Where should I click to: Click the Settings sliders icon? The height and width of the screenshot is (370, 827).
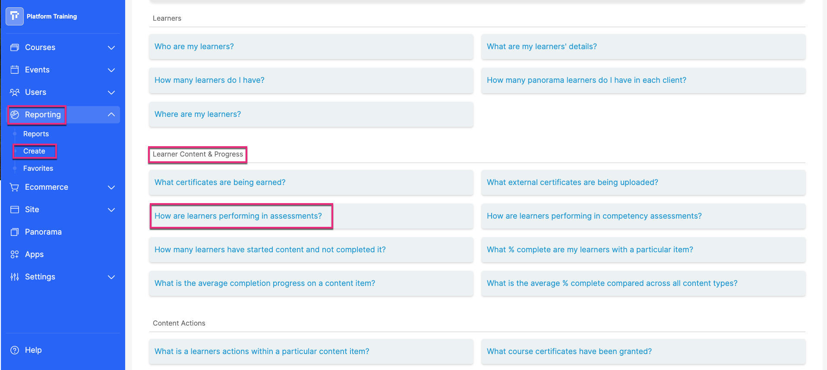15,277
